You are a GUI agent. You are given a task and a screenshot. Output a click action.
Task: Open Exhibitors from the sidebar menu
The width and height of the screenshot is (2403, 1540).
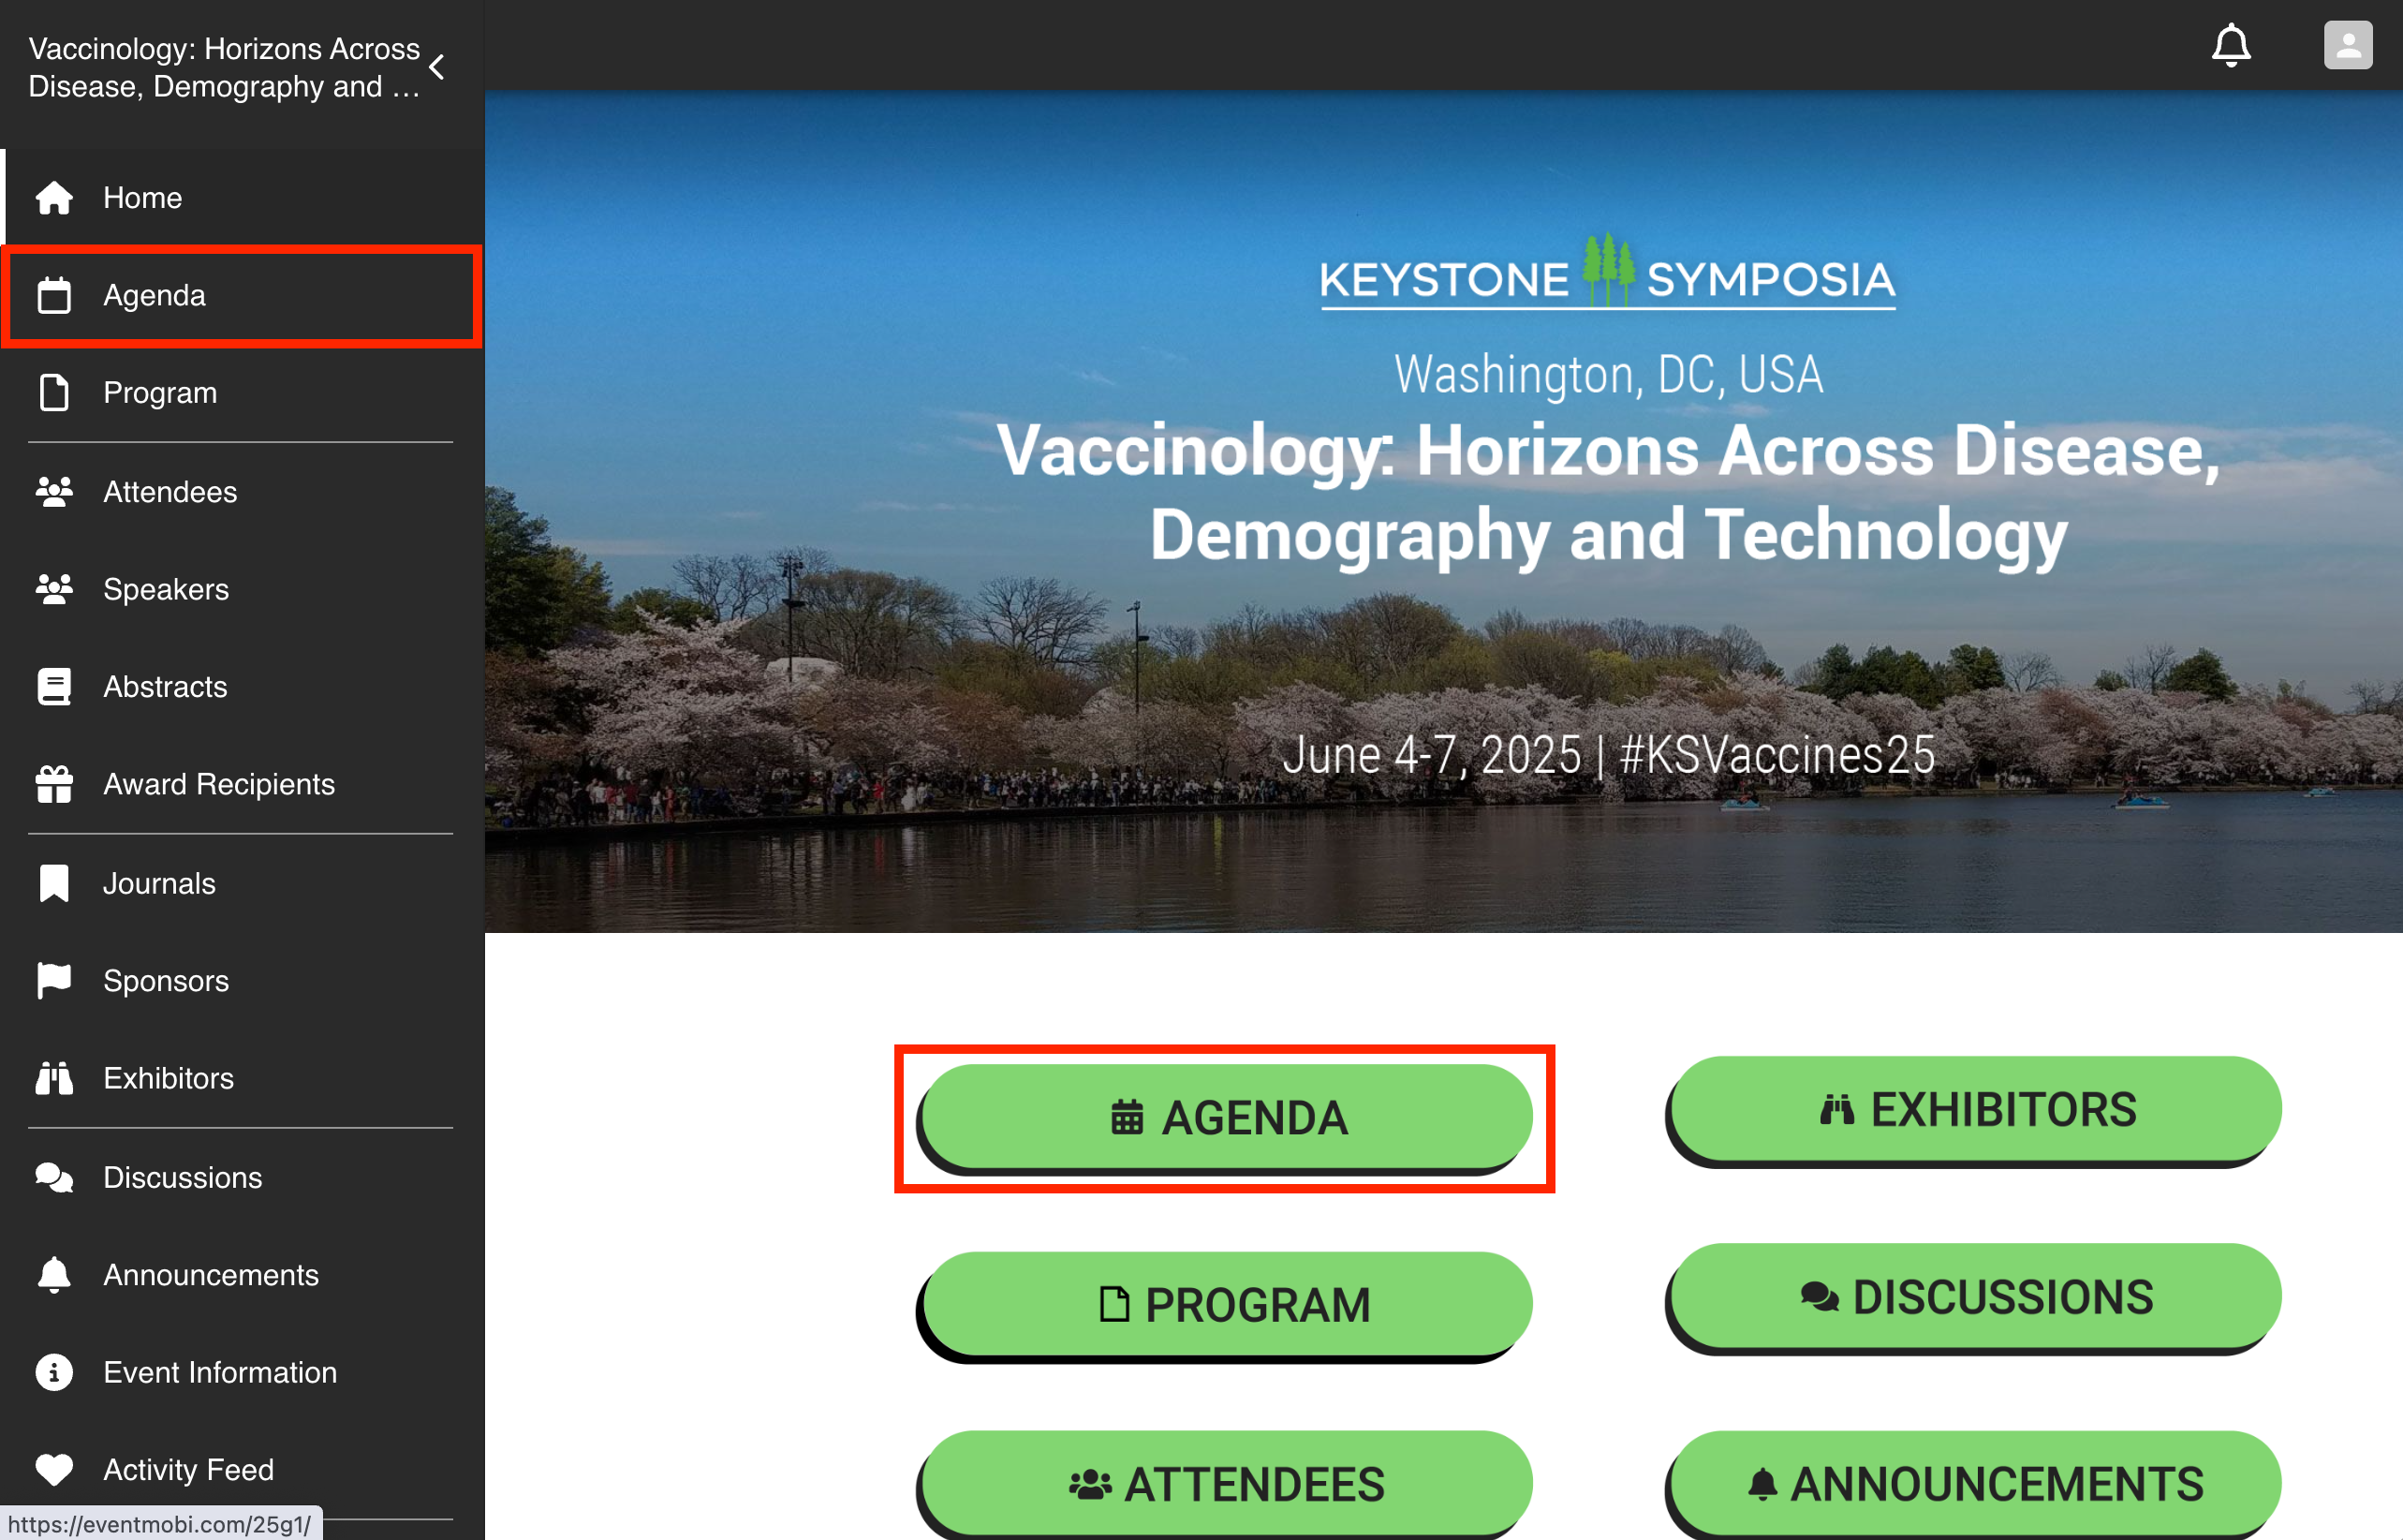(x=243, y=1078)
